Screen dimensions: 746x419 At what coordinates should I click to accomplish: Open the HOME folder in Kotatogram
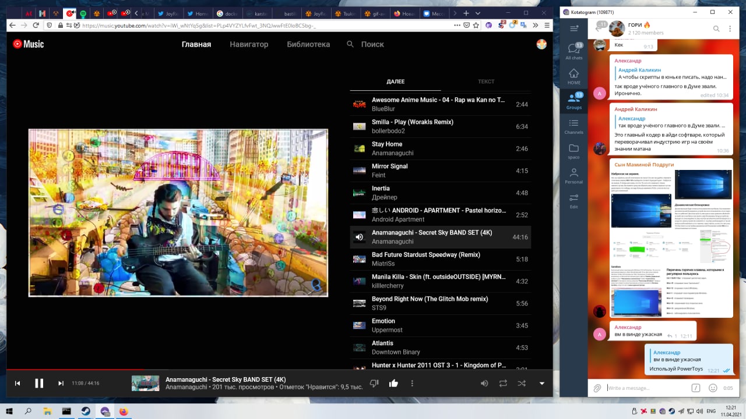574,76
